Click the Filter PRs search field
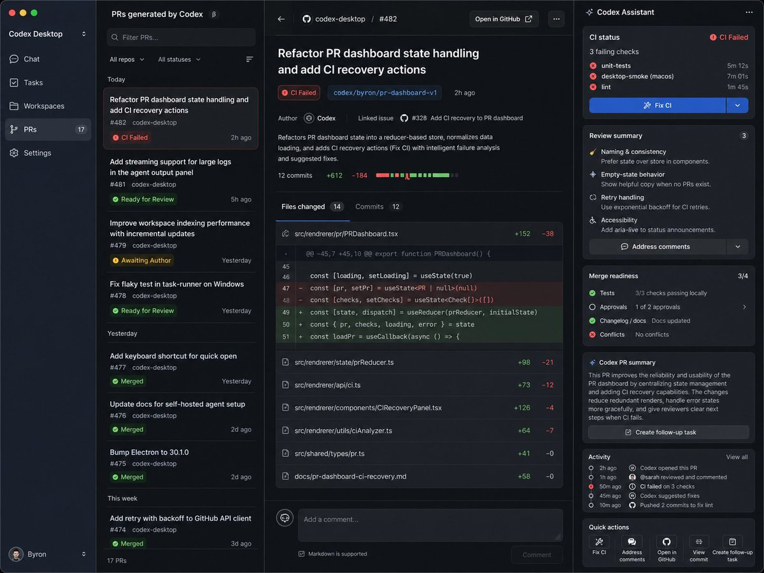This screenshot has height=573, width=764. tap(181, 37)
